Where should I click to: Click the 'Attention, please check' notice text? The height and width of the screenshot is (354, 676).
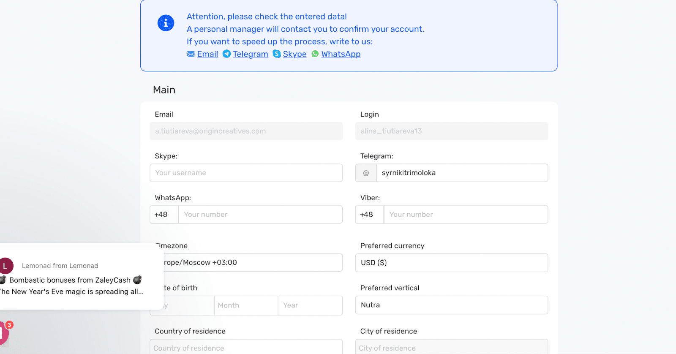click(x=267, y=16)
